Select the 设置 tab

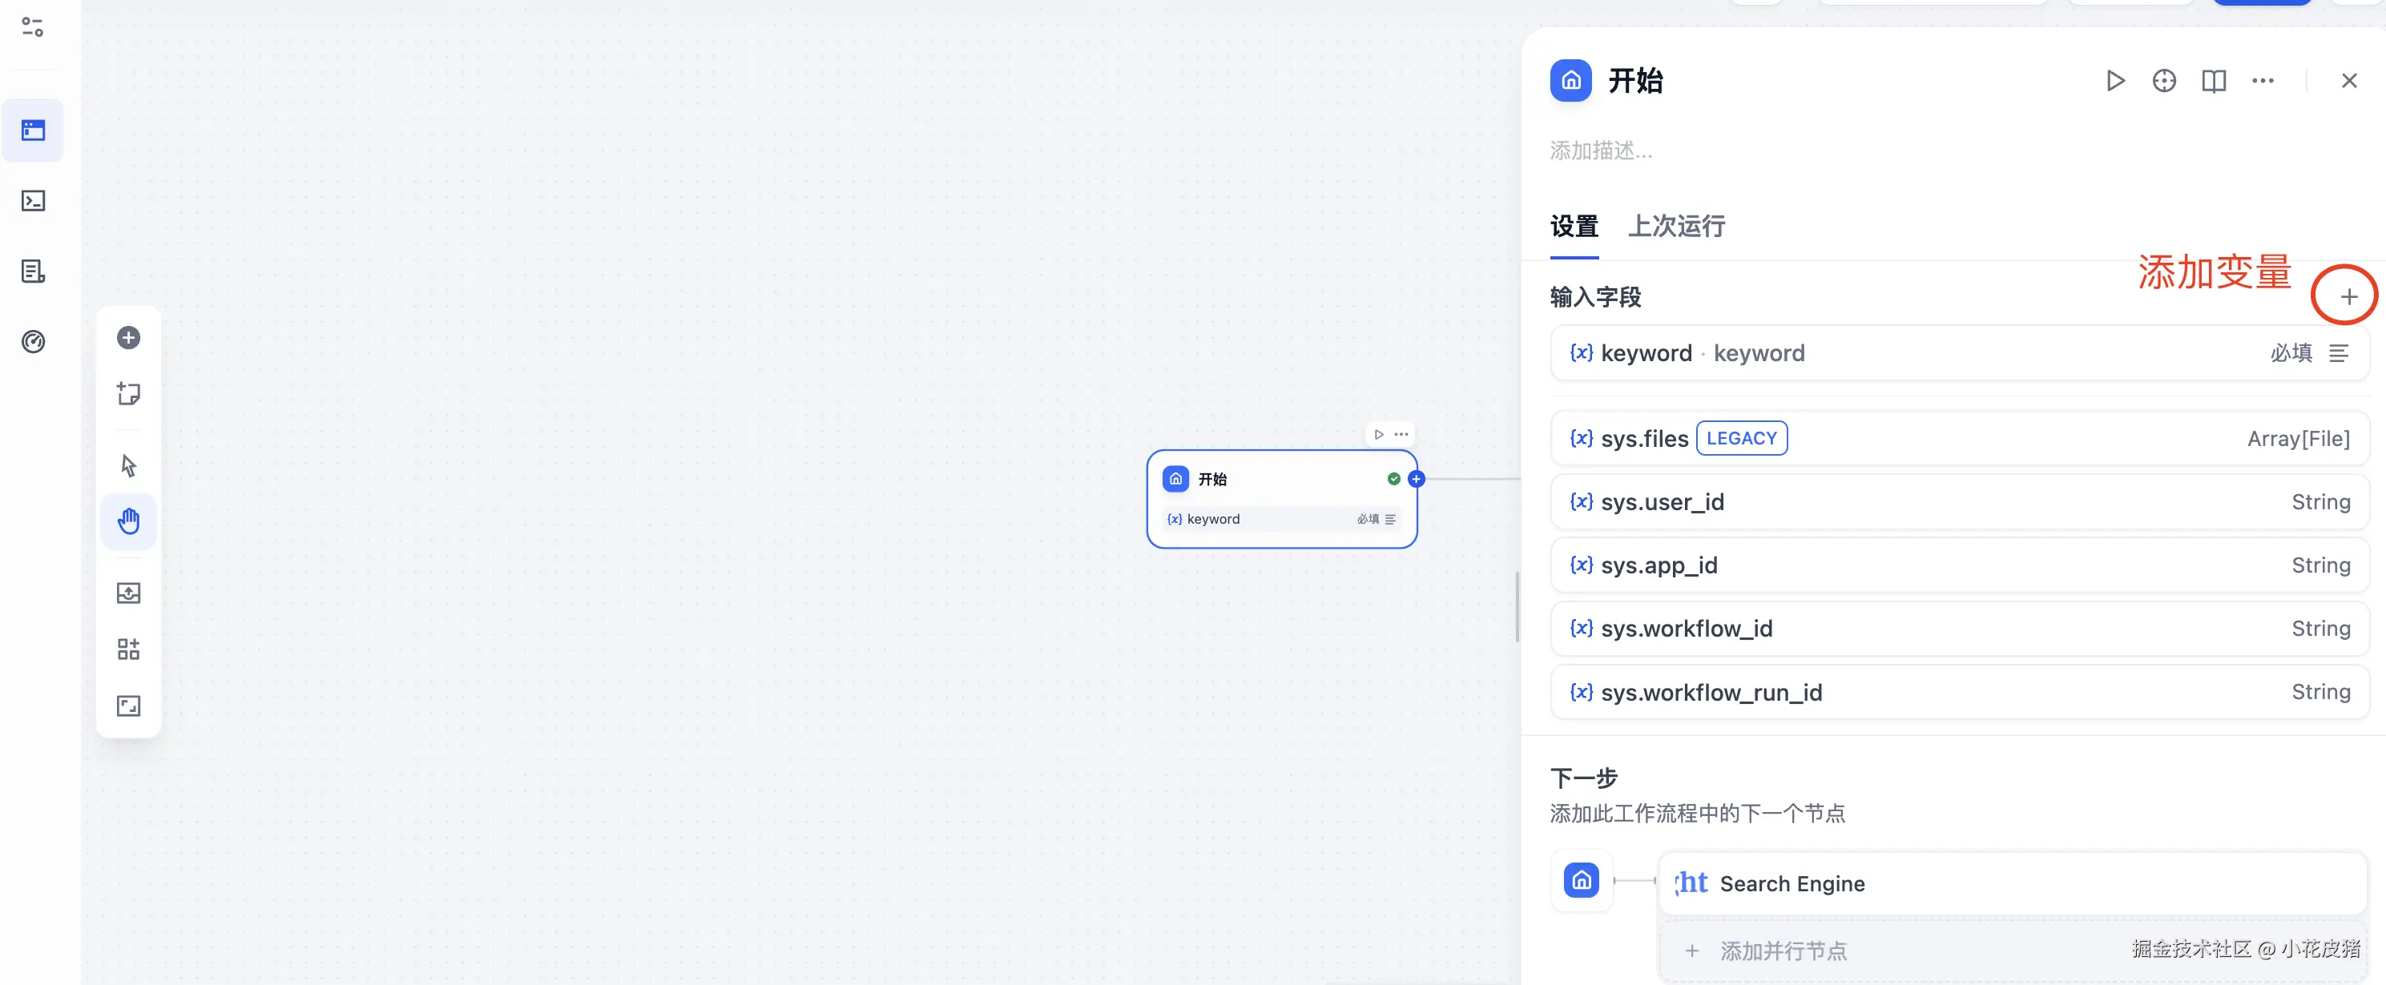[1574, 227]
